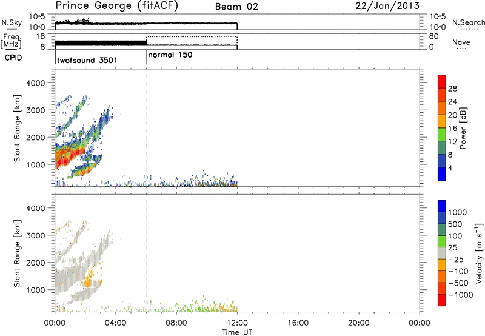Click the '16' label on Power color bar
This screenshot has height=336, width=485.
pyautogui.click(x=452, y=129)
